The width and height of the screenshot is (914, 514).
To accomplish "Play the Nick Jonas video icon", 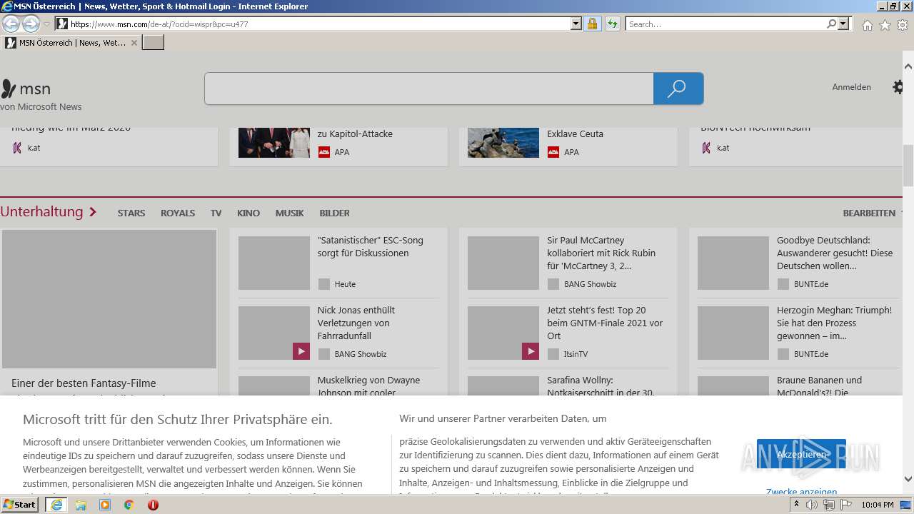I will pos(301,351).
